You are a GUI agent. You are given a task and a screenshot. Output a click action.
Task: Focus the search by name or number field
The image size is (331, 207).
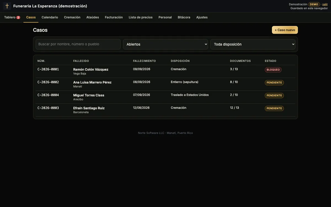coord(78,44)
